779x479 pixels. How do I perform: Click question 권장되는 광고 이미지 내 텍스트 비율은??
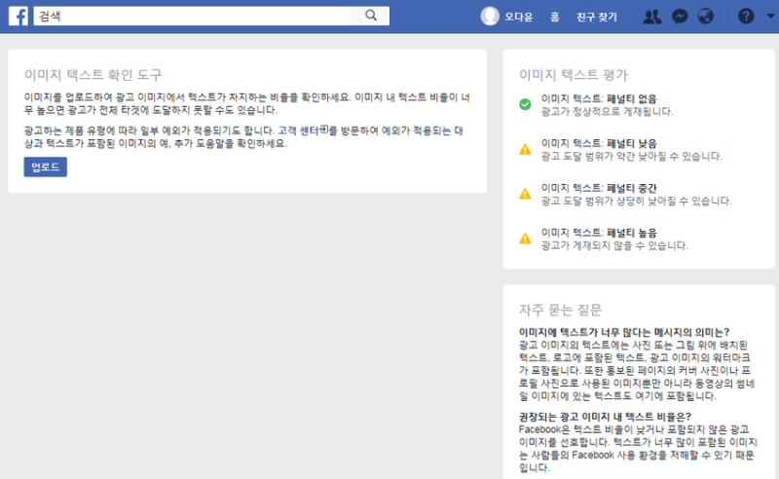(605, 417)
